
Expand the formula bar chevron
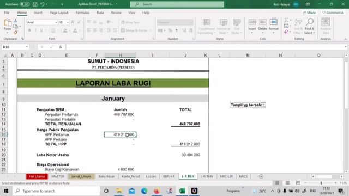click(345, 47)
